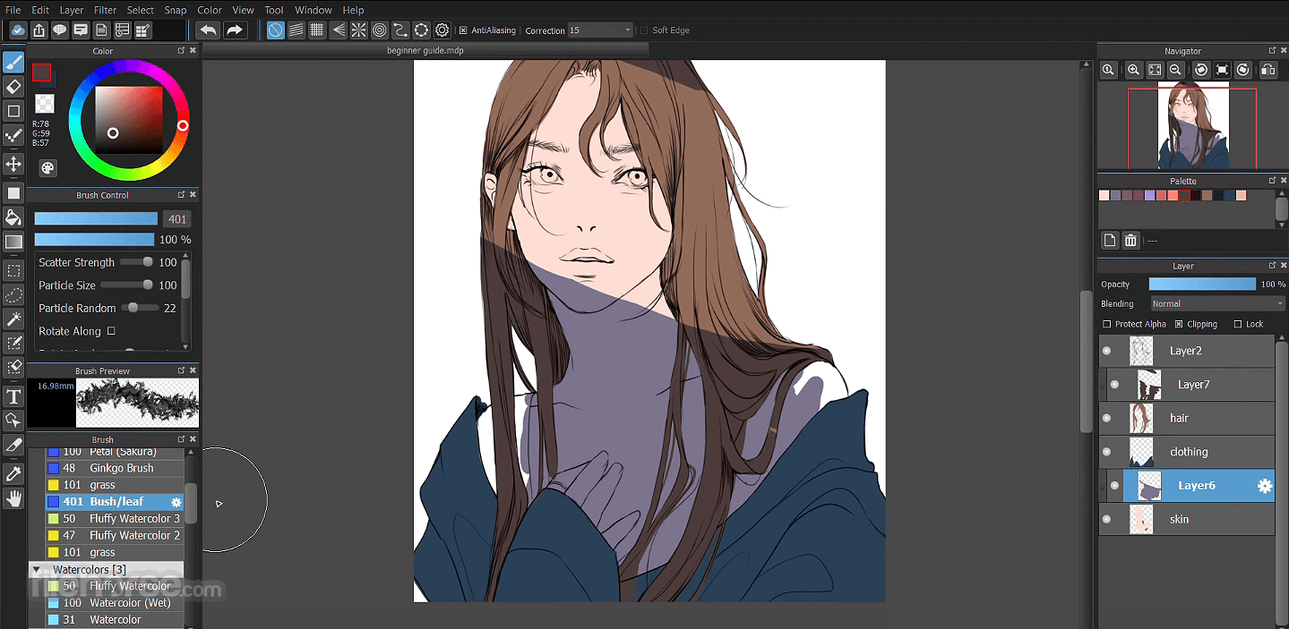Screen dimensions: 1289x629
Task: Select the Dot tool with pencil icon
Action: pyautogui.click(x=13, y=136)
